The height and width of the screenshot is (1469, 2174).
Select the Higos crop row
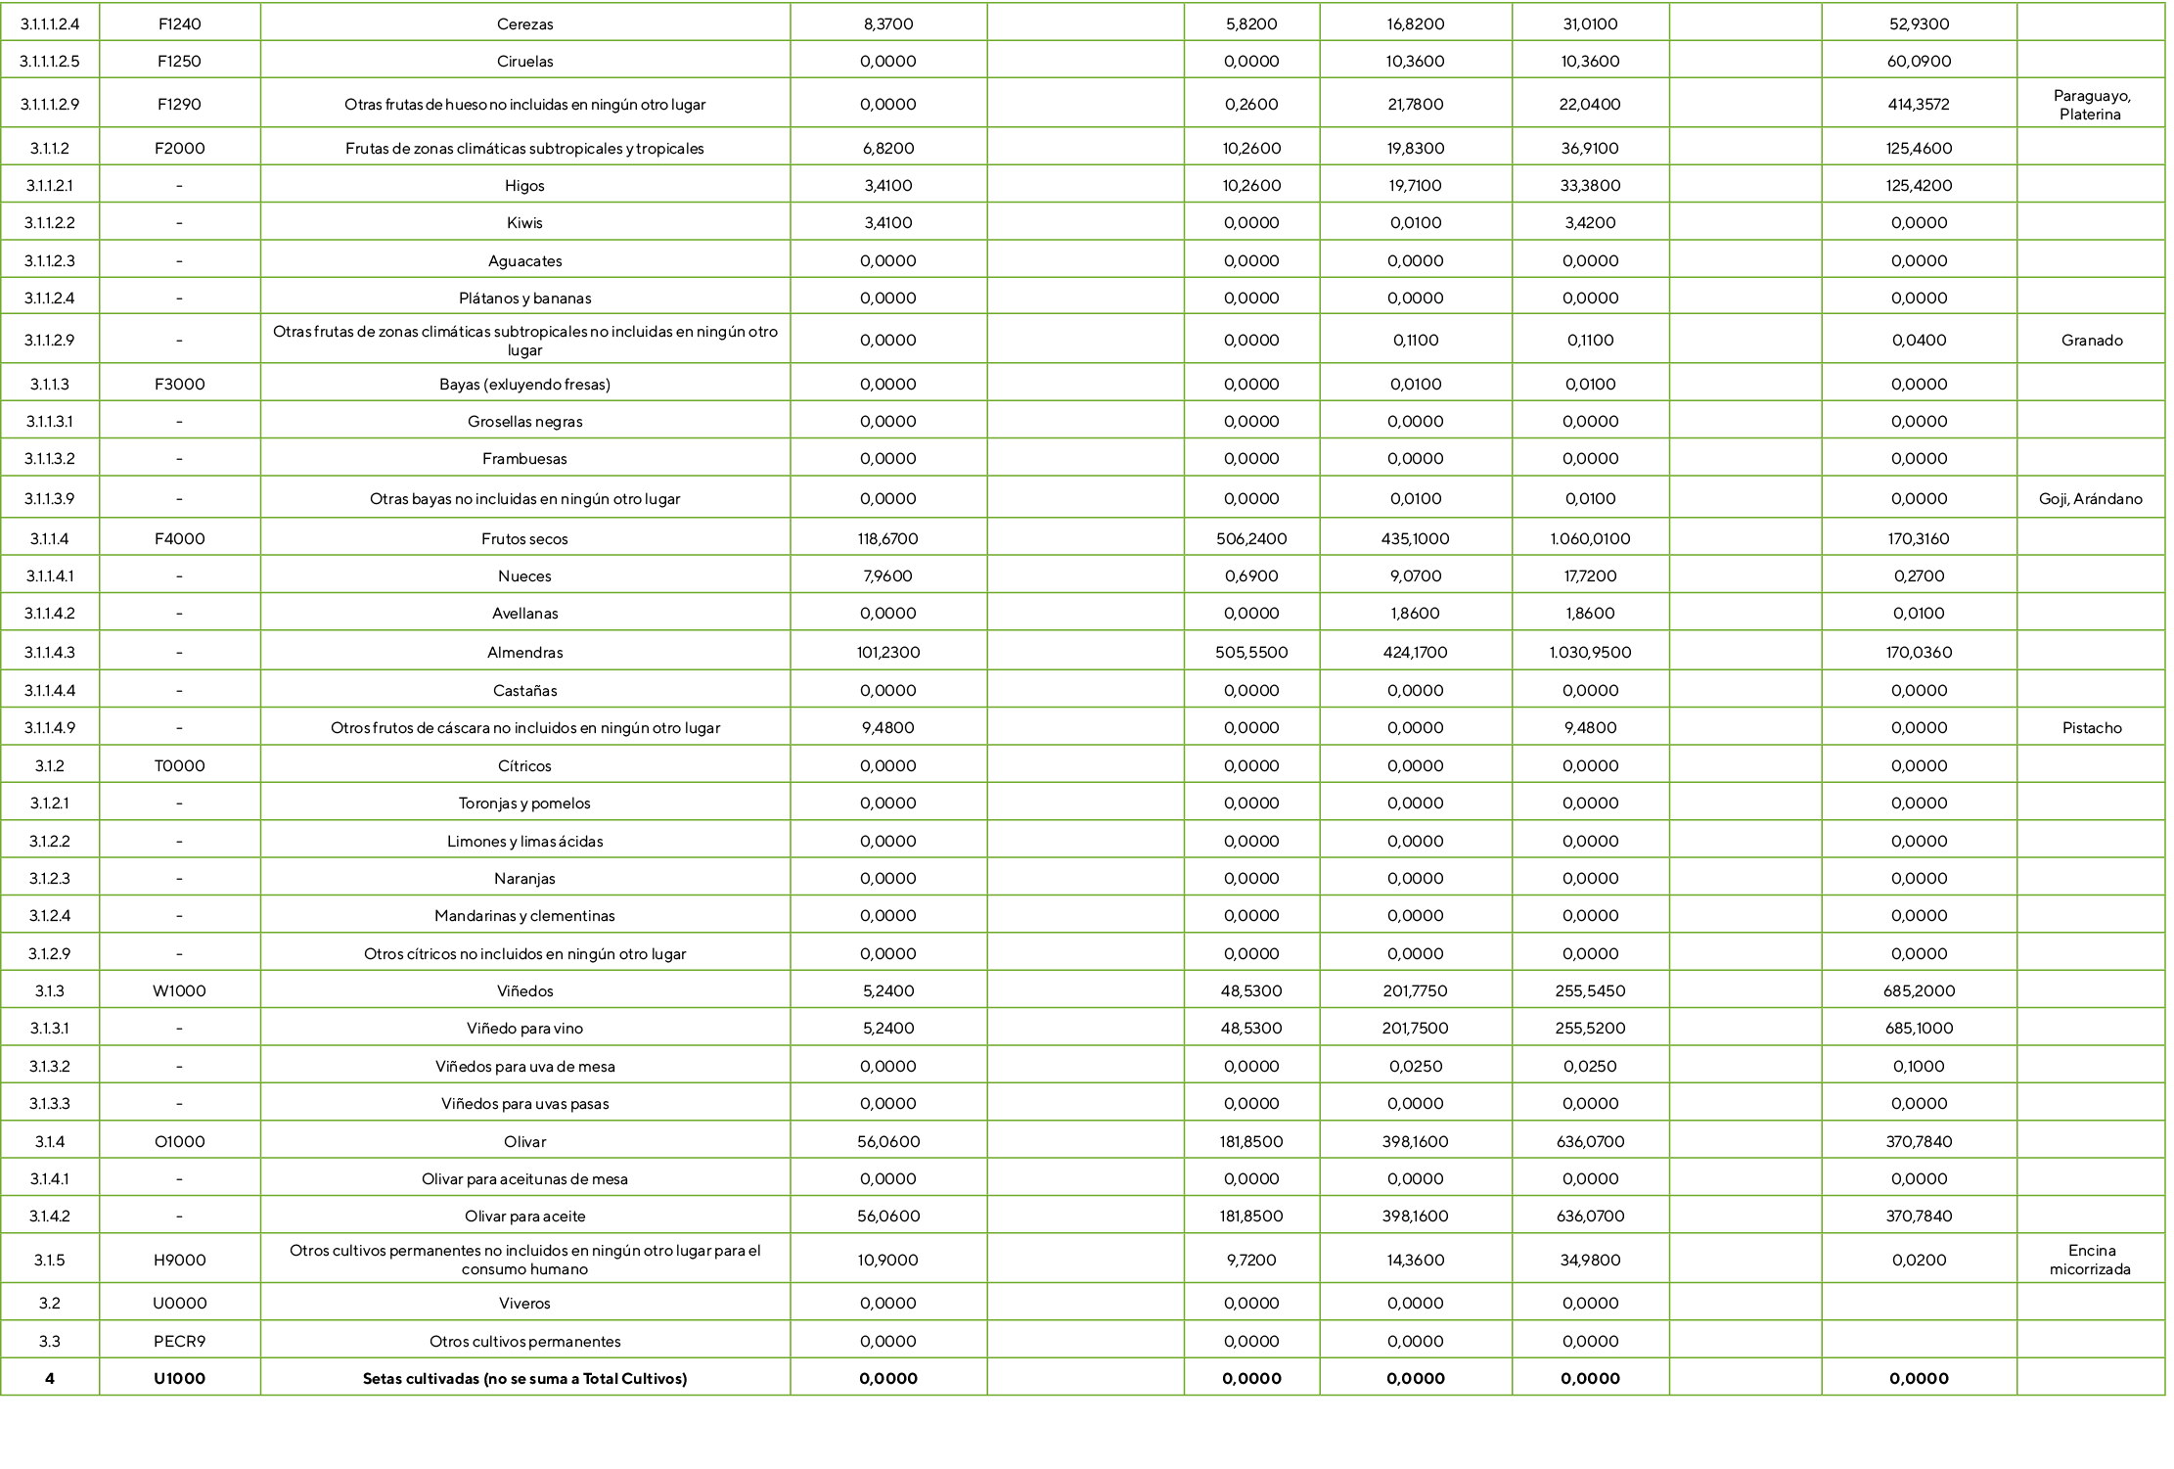[525, 185]
